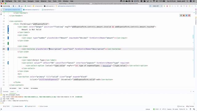The width and height of the screenshot is (197, 111).
Task: Close the expenseInterface.ts tab
Action: tap(55, 10)
